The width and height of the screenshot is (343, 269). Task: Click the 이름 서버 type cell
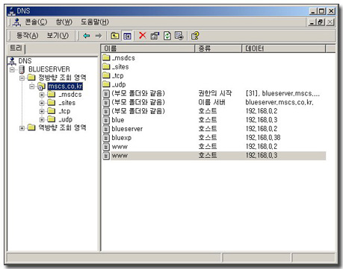211,102
